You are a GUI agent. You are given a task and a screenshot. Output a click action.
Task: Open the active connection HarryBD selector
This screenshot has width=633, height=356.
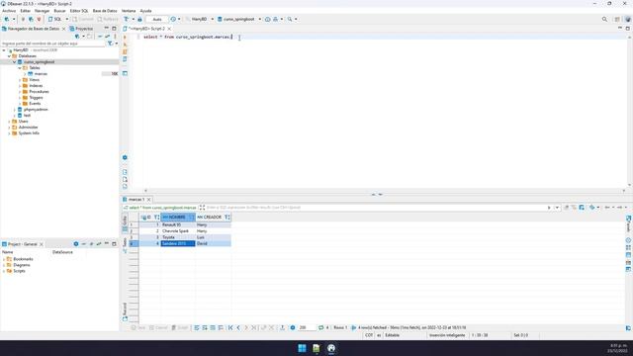[x=200, y=19]
